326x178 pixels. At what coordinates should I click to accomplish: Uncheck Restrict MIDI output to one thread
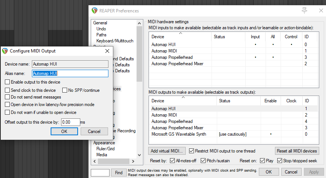click(x=191, y=151)
